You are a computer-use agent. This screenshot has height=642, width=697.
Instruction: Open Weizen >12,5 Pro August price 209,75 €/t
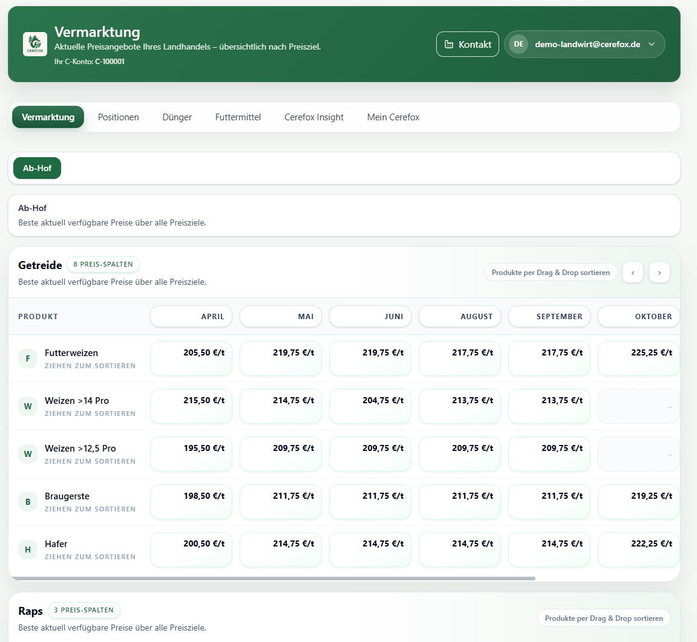point(460,454)
